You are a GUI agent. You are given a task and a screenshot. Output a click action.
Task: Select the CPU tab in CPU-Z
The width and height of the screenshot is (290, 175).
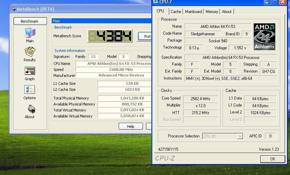(160, 11)
